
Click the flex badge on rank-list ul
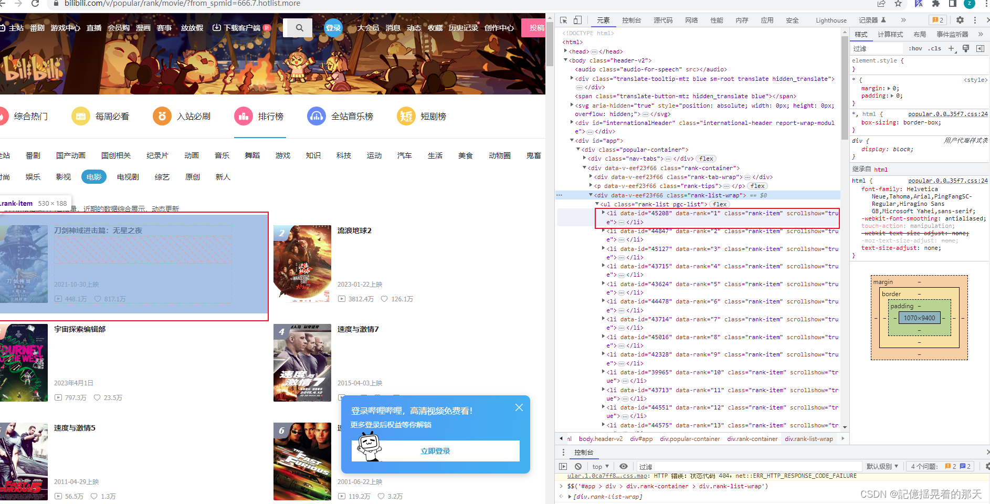point(720,204)
